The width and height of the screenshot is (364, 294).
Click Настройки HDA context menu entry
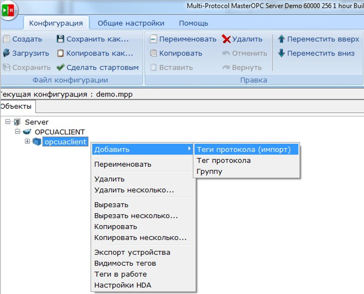[x=123, y=285]
